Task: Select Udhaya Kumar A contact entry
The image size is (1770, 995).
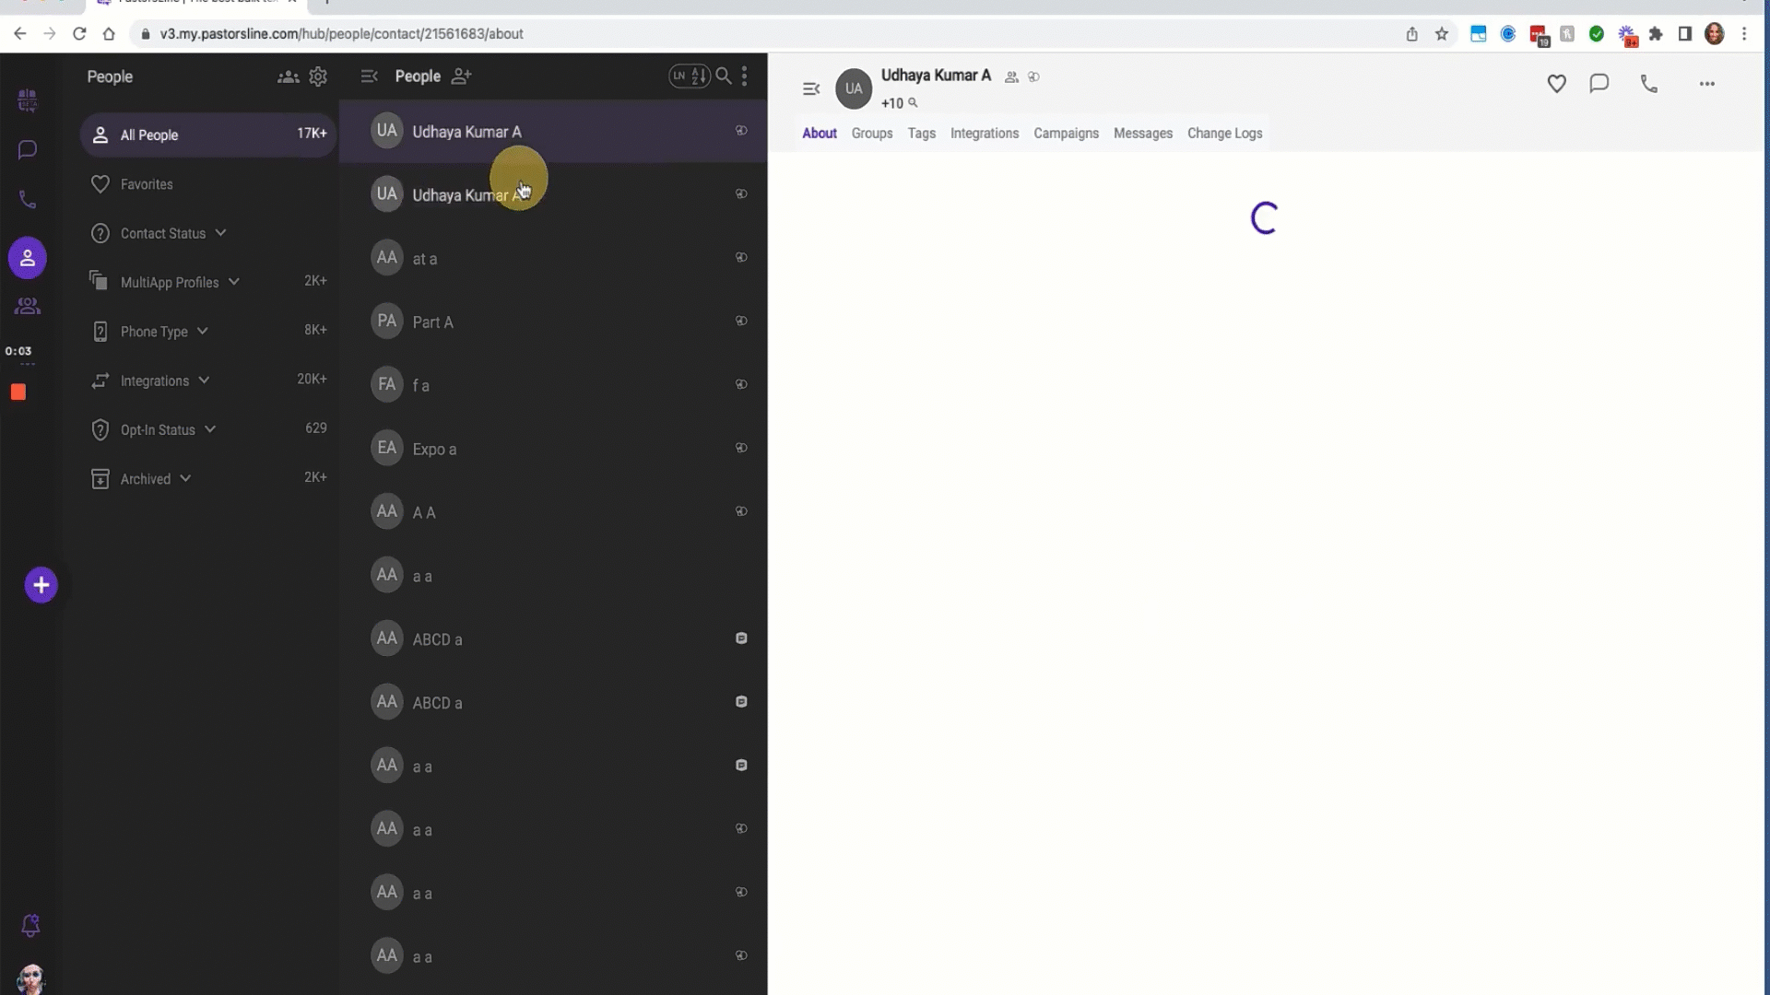Action: click(x=466, y=130)
